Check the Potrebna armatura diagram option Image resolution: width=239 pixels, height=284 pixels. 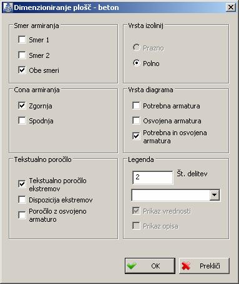136,105
